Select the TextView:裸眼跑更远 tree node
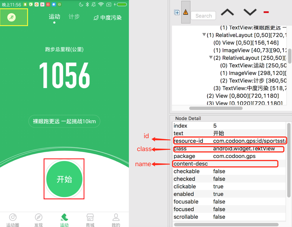The image size is (292, 227). 253,28
